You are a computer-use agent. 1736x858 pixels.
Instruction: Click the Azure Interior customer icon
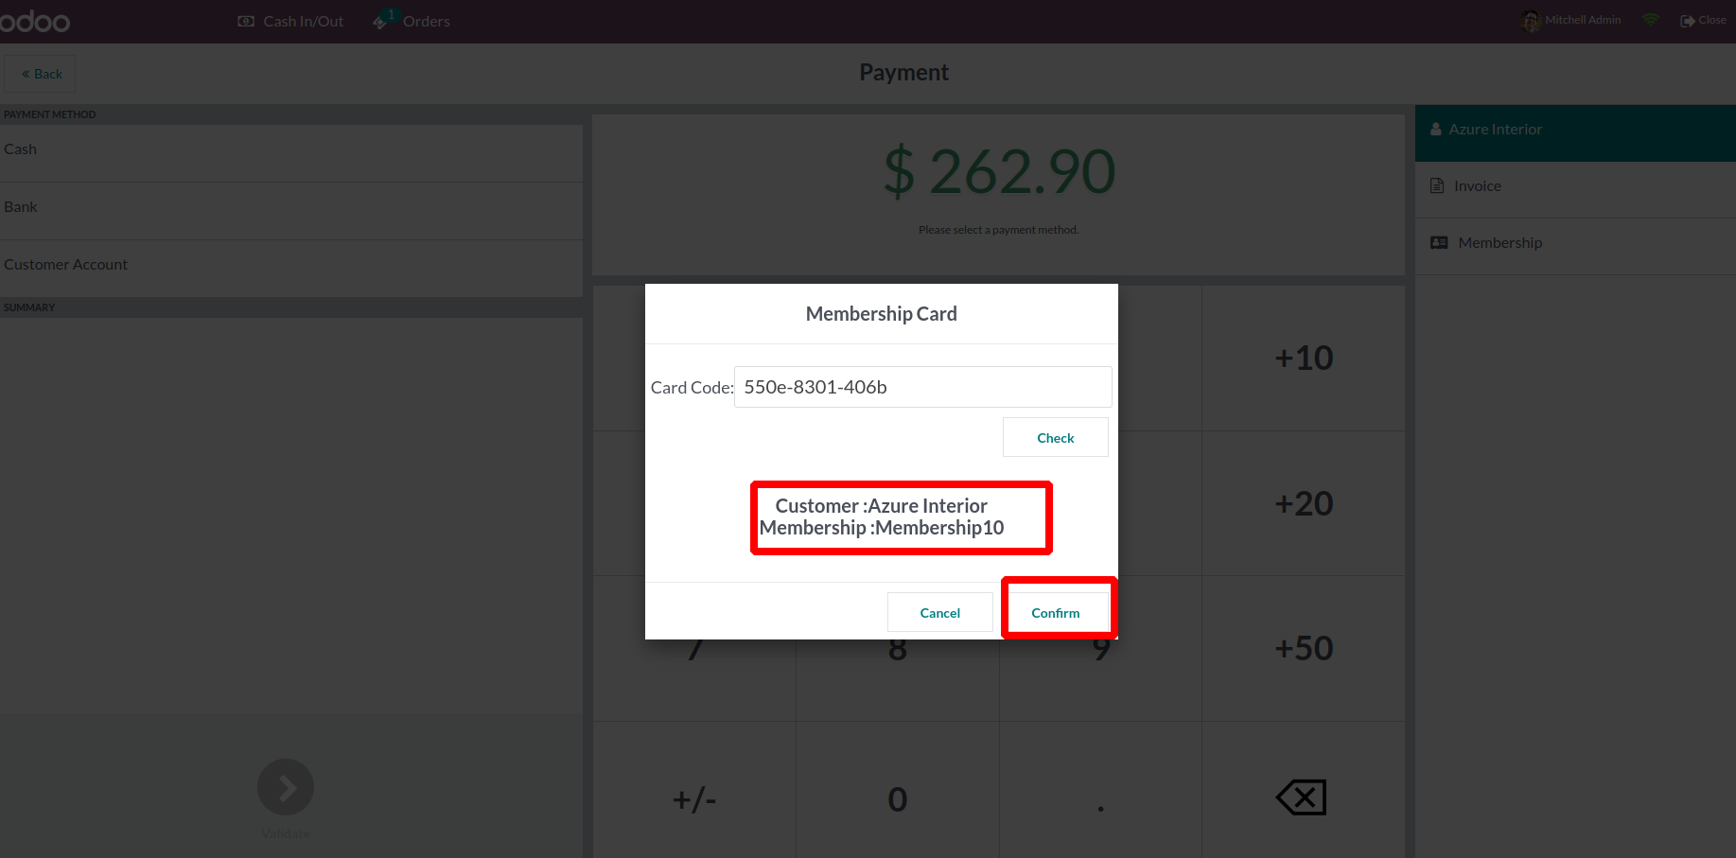coord(1436,130)
